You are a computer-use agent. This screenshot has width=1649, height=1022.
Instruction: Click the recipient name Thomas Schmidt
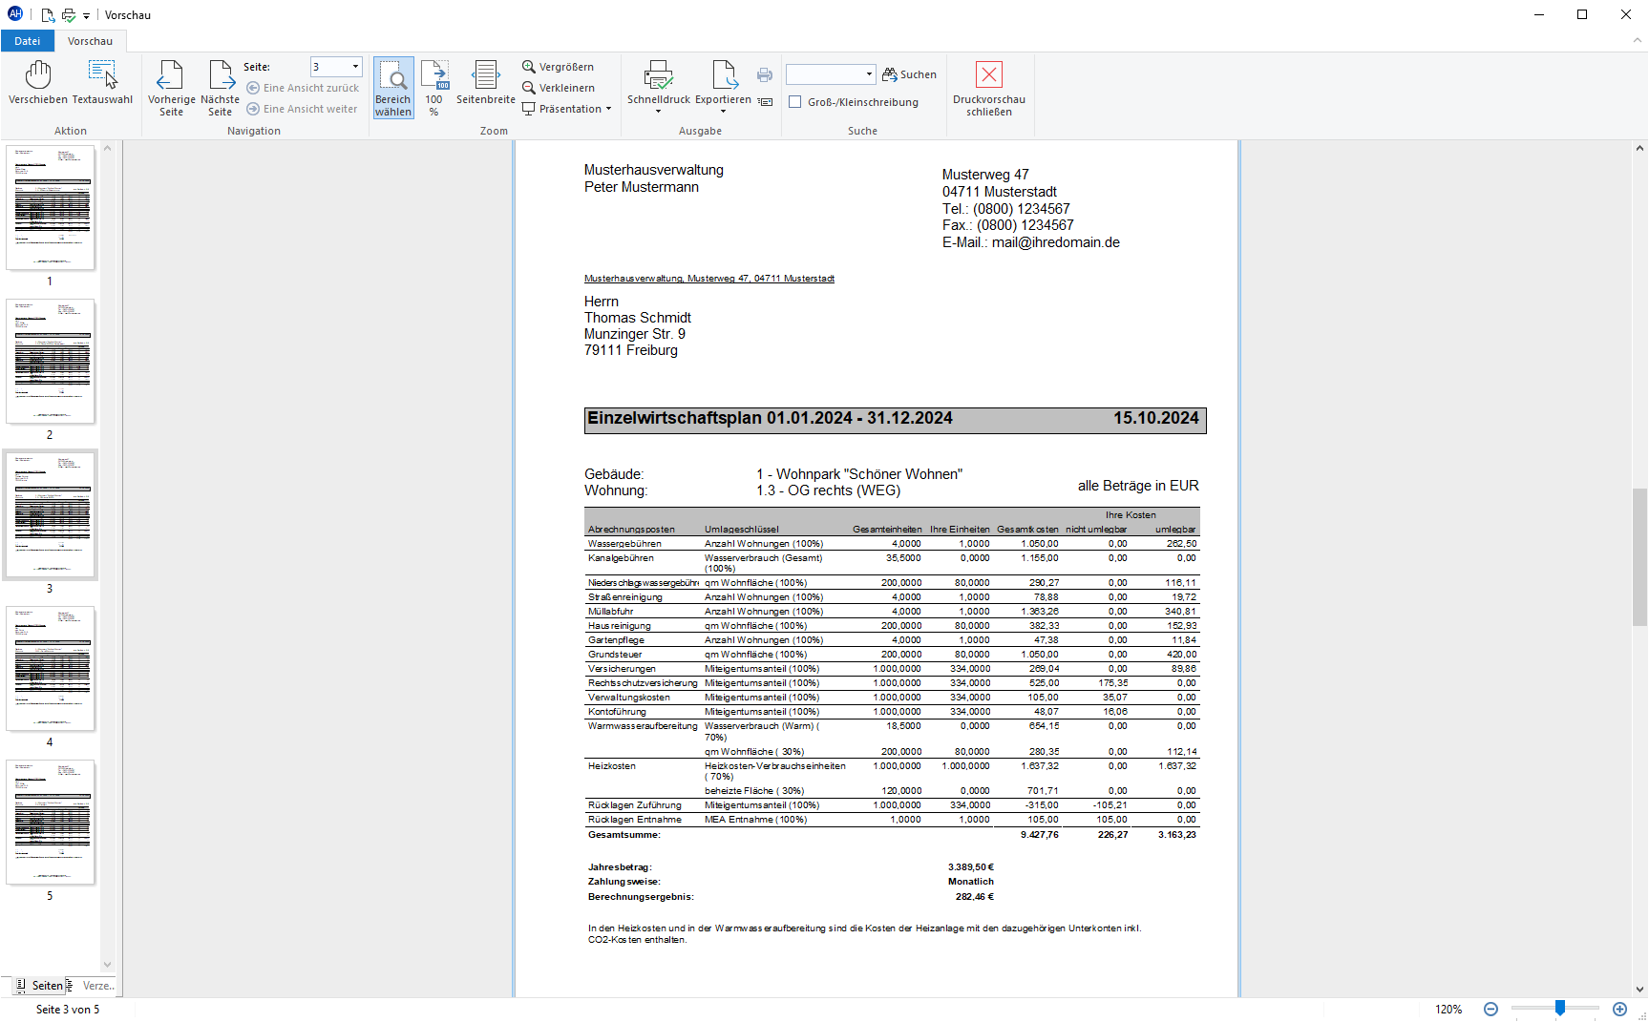[x=638, y=318]
